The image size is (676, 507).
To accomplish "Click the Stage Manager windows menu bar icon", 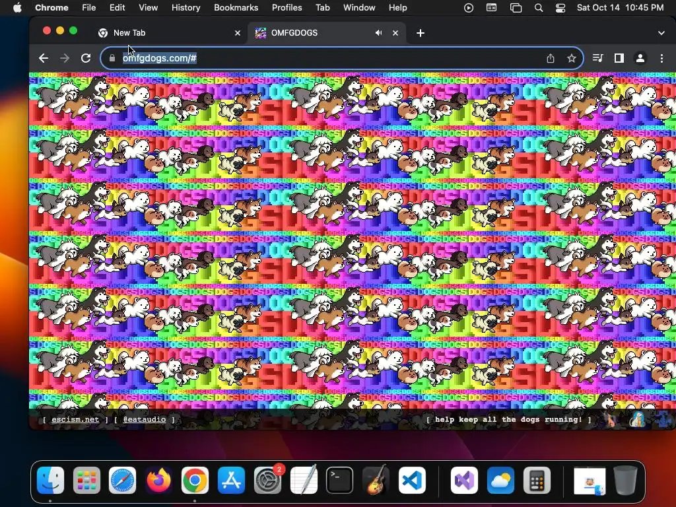I will (x=516, y=8).
